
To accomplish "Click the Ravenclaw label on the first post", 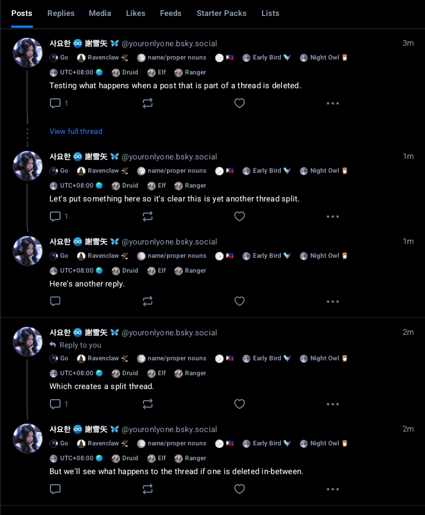I will pyautogui.click(x=103, y=57).
